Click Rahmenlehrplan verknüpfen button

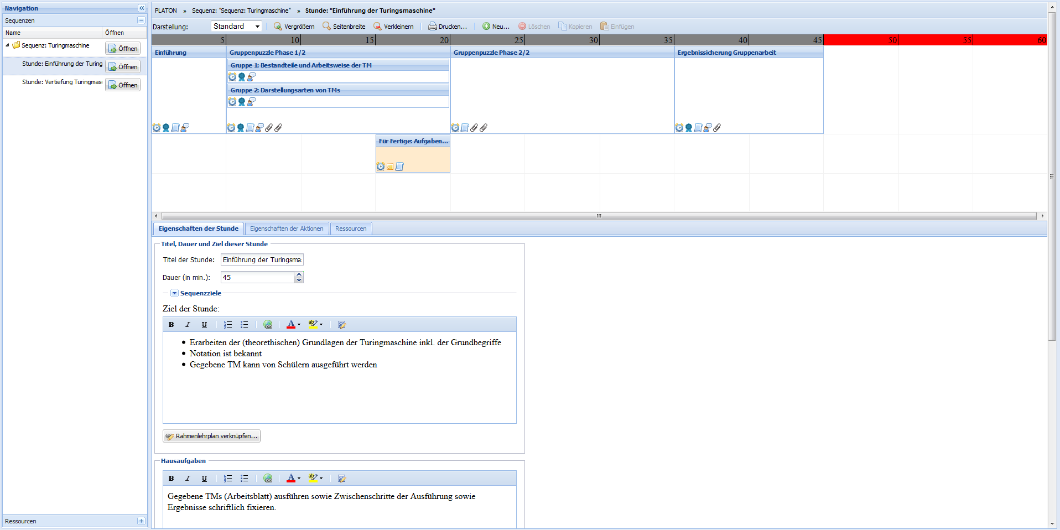[x=211, y=436]
